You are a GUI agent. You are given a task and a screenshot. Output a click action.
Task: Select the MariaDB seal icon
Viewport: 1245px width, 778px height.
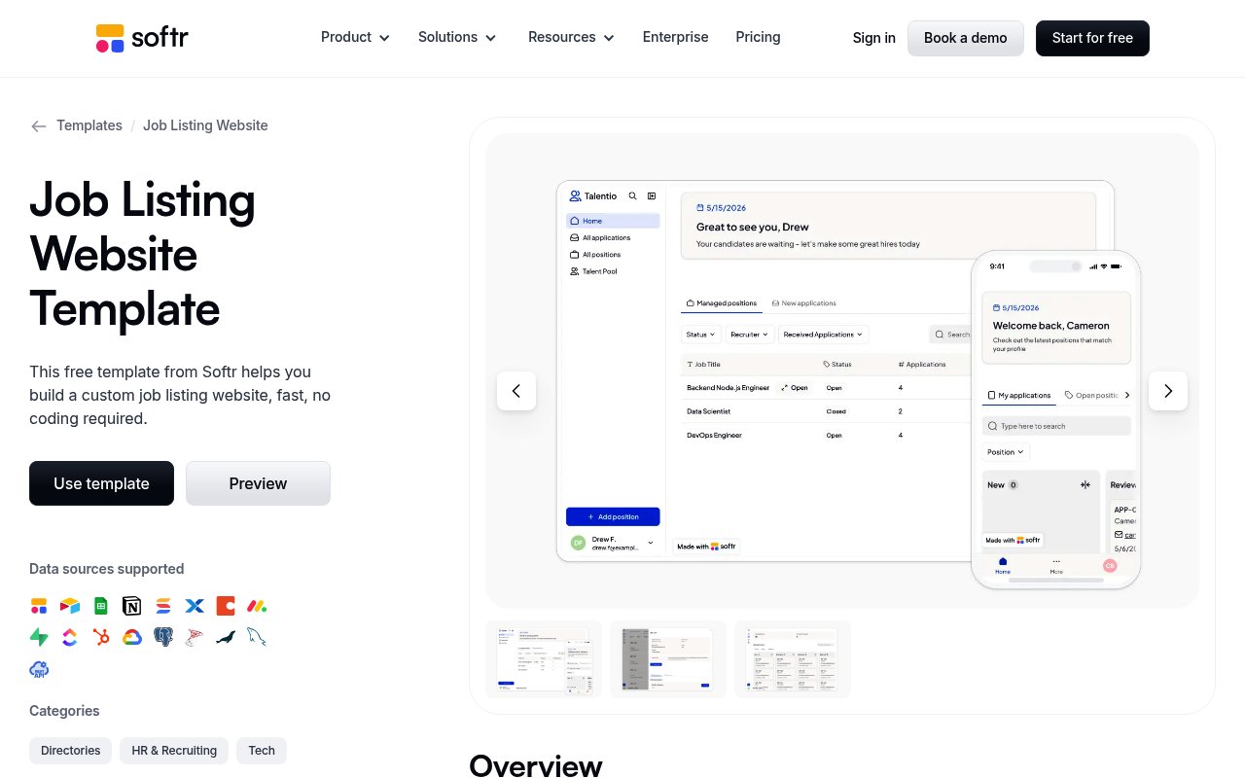[226, 637]
